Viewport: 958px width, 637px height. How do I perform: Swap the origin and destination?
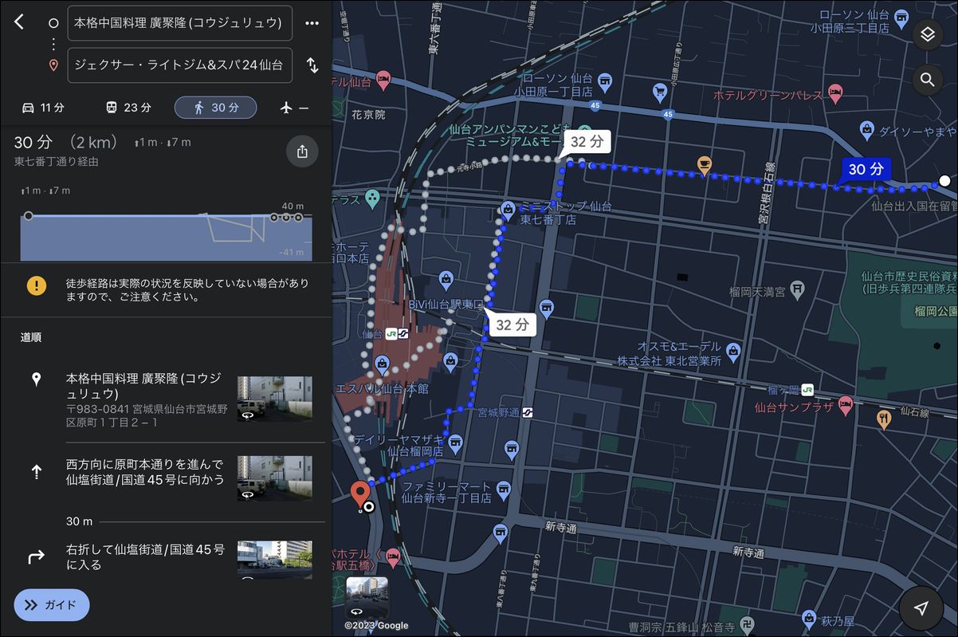tap(312, 65)
